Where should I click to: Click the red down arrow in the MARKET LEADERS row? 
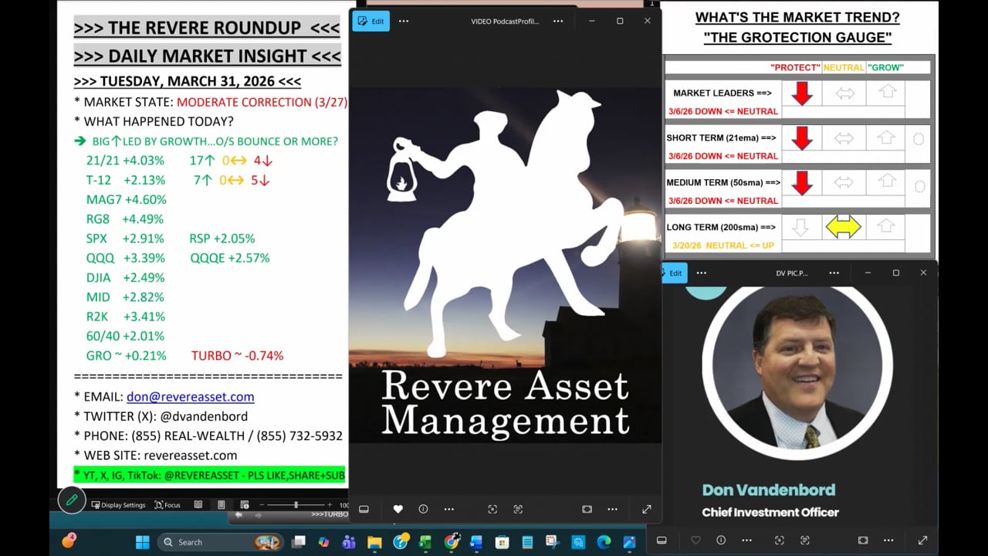803,93
